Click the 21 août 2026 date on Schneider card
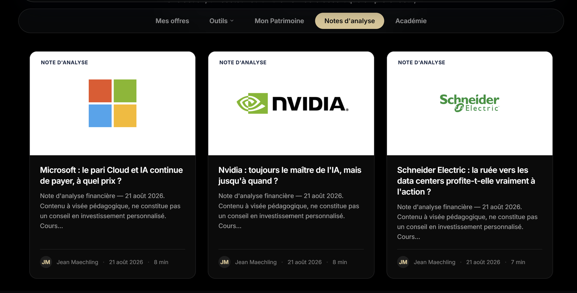Image resolution: width=577 pixels, height=293 pixels. coord(483,262)
